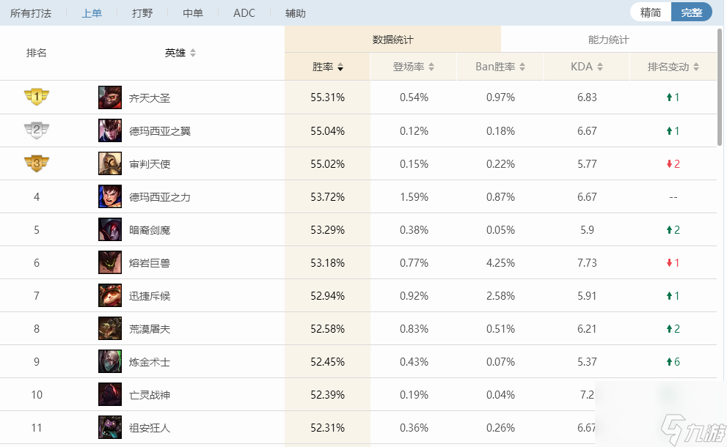The width and height of the screenshot is (727, 447).
Task: Open 齐天大圣 hero name link
Action: (150, 98)
